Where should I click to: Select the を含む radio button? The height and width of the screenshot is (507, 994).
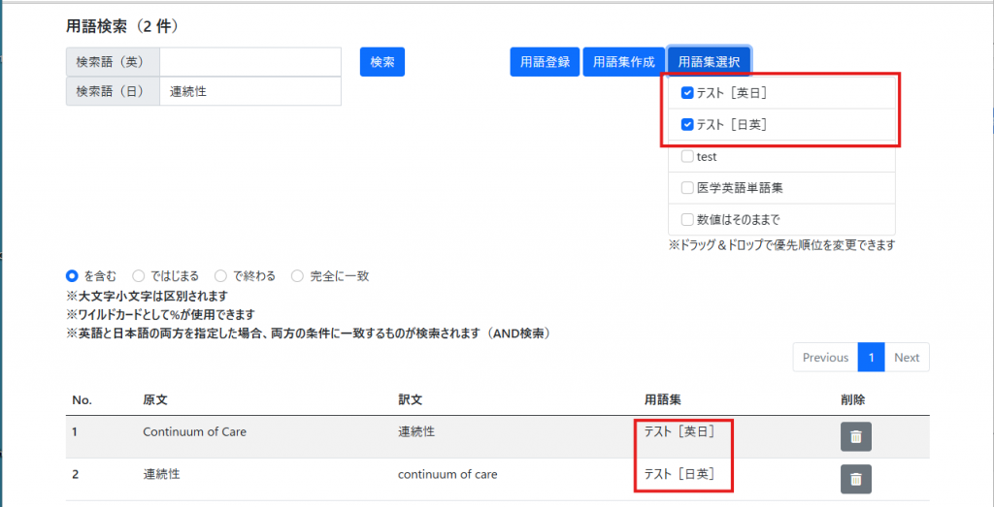tap(72, 276)
